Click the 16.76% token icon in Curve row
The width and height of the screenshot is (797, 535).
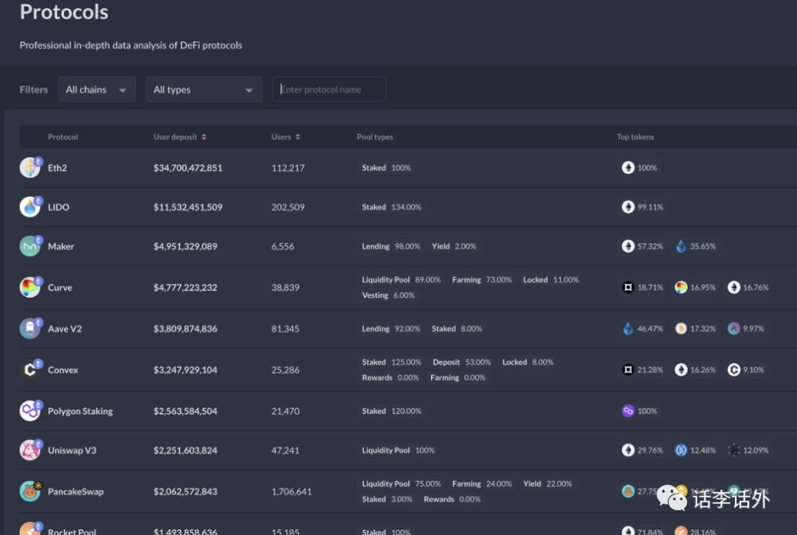point(734,287)
